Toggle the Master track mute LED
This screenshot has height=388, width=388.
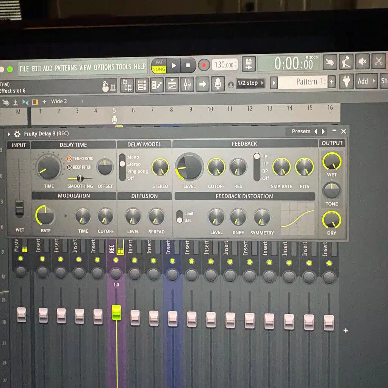20,258
